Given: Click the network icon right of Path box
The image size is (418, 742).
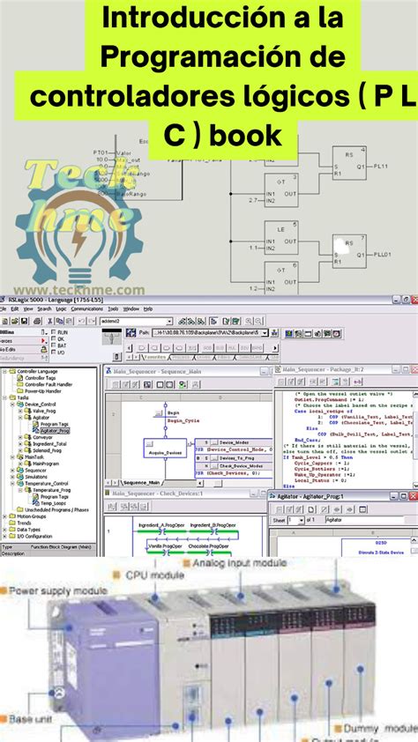Looking at the screenshot, I should click(x=274, y=333).
